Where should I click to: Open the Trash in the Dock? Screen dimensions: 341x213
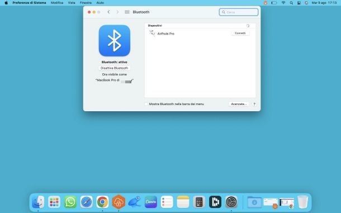303,202
